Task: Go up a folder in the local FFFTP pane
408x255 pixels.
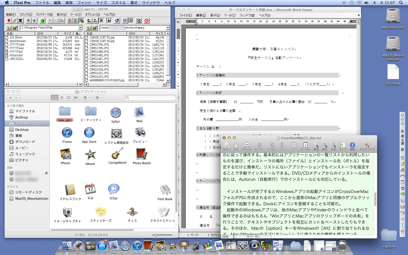Action: 9,28
